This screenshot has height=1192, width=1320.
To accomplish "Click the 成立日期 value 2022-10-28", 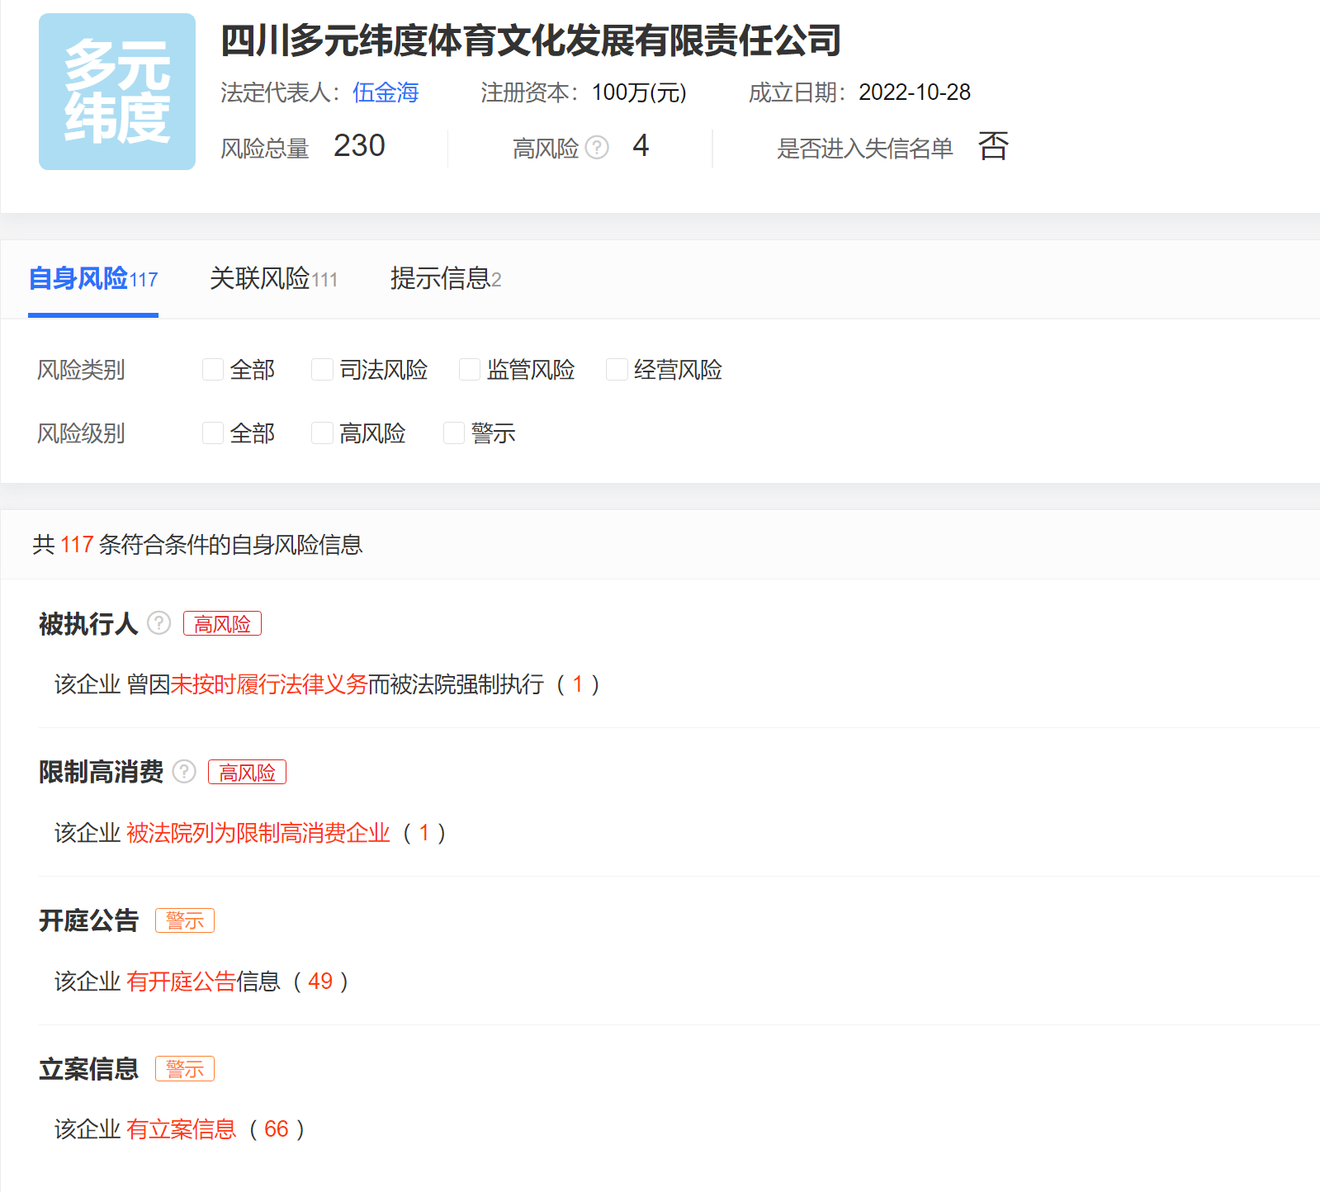I will [x=915, y=92].
